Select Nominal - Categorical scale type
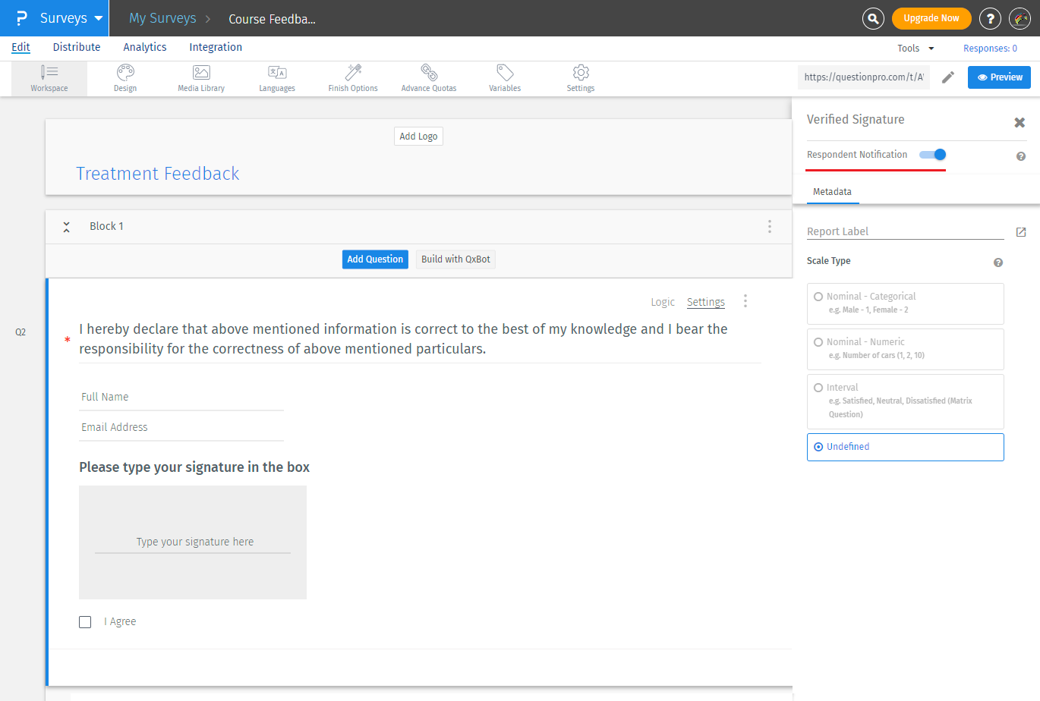 818,297
